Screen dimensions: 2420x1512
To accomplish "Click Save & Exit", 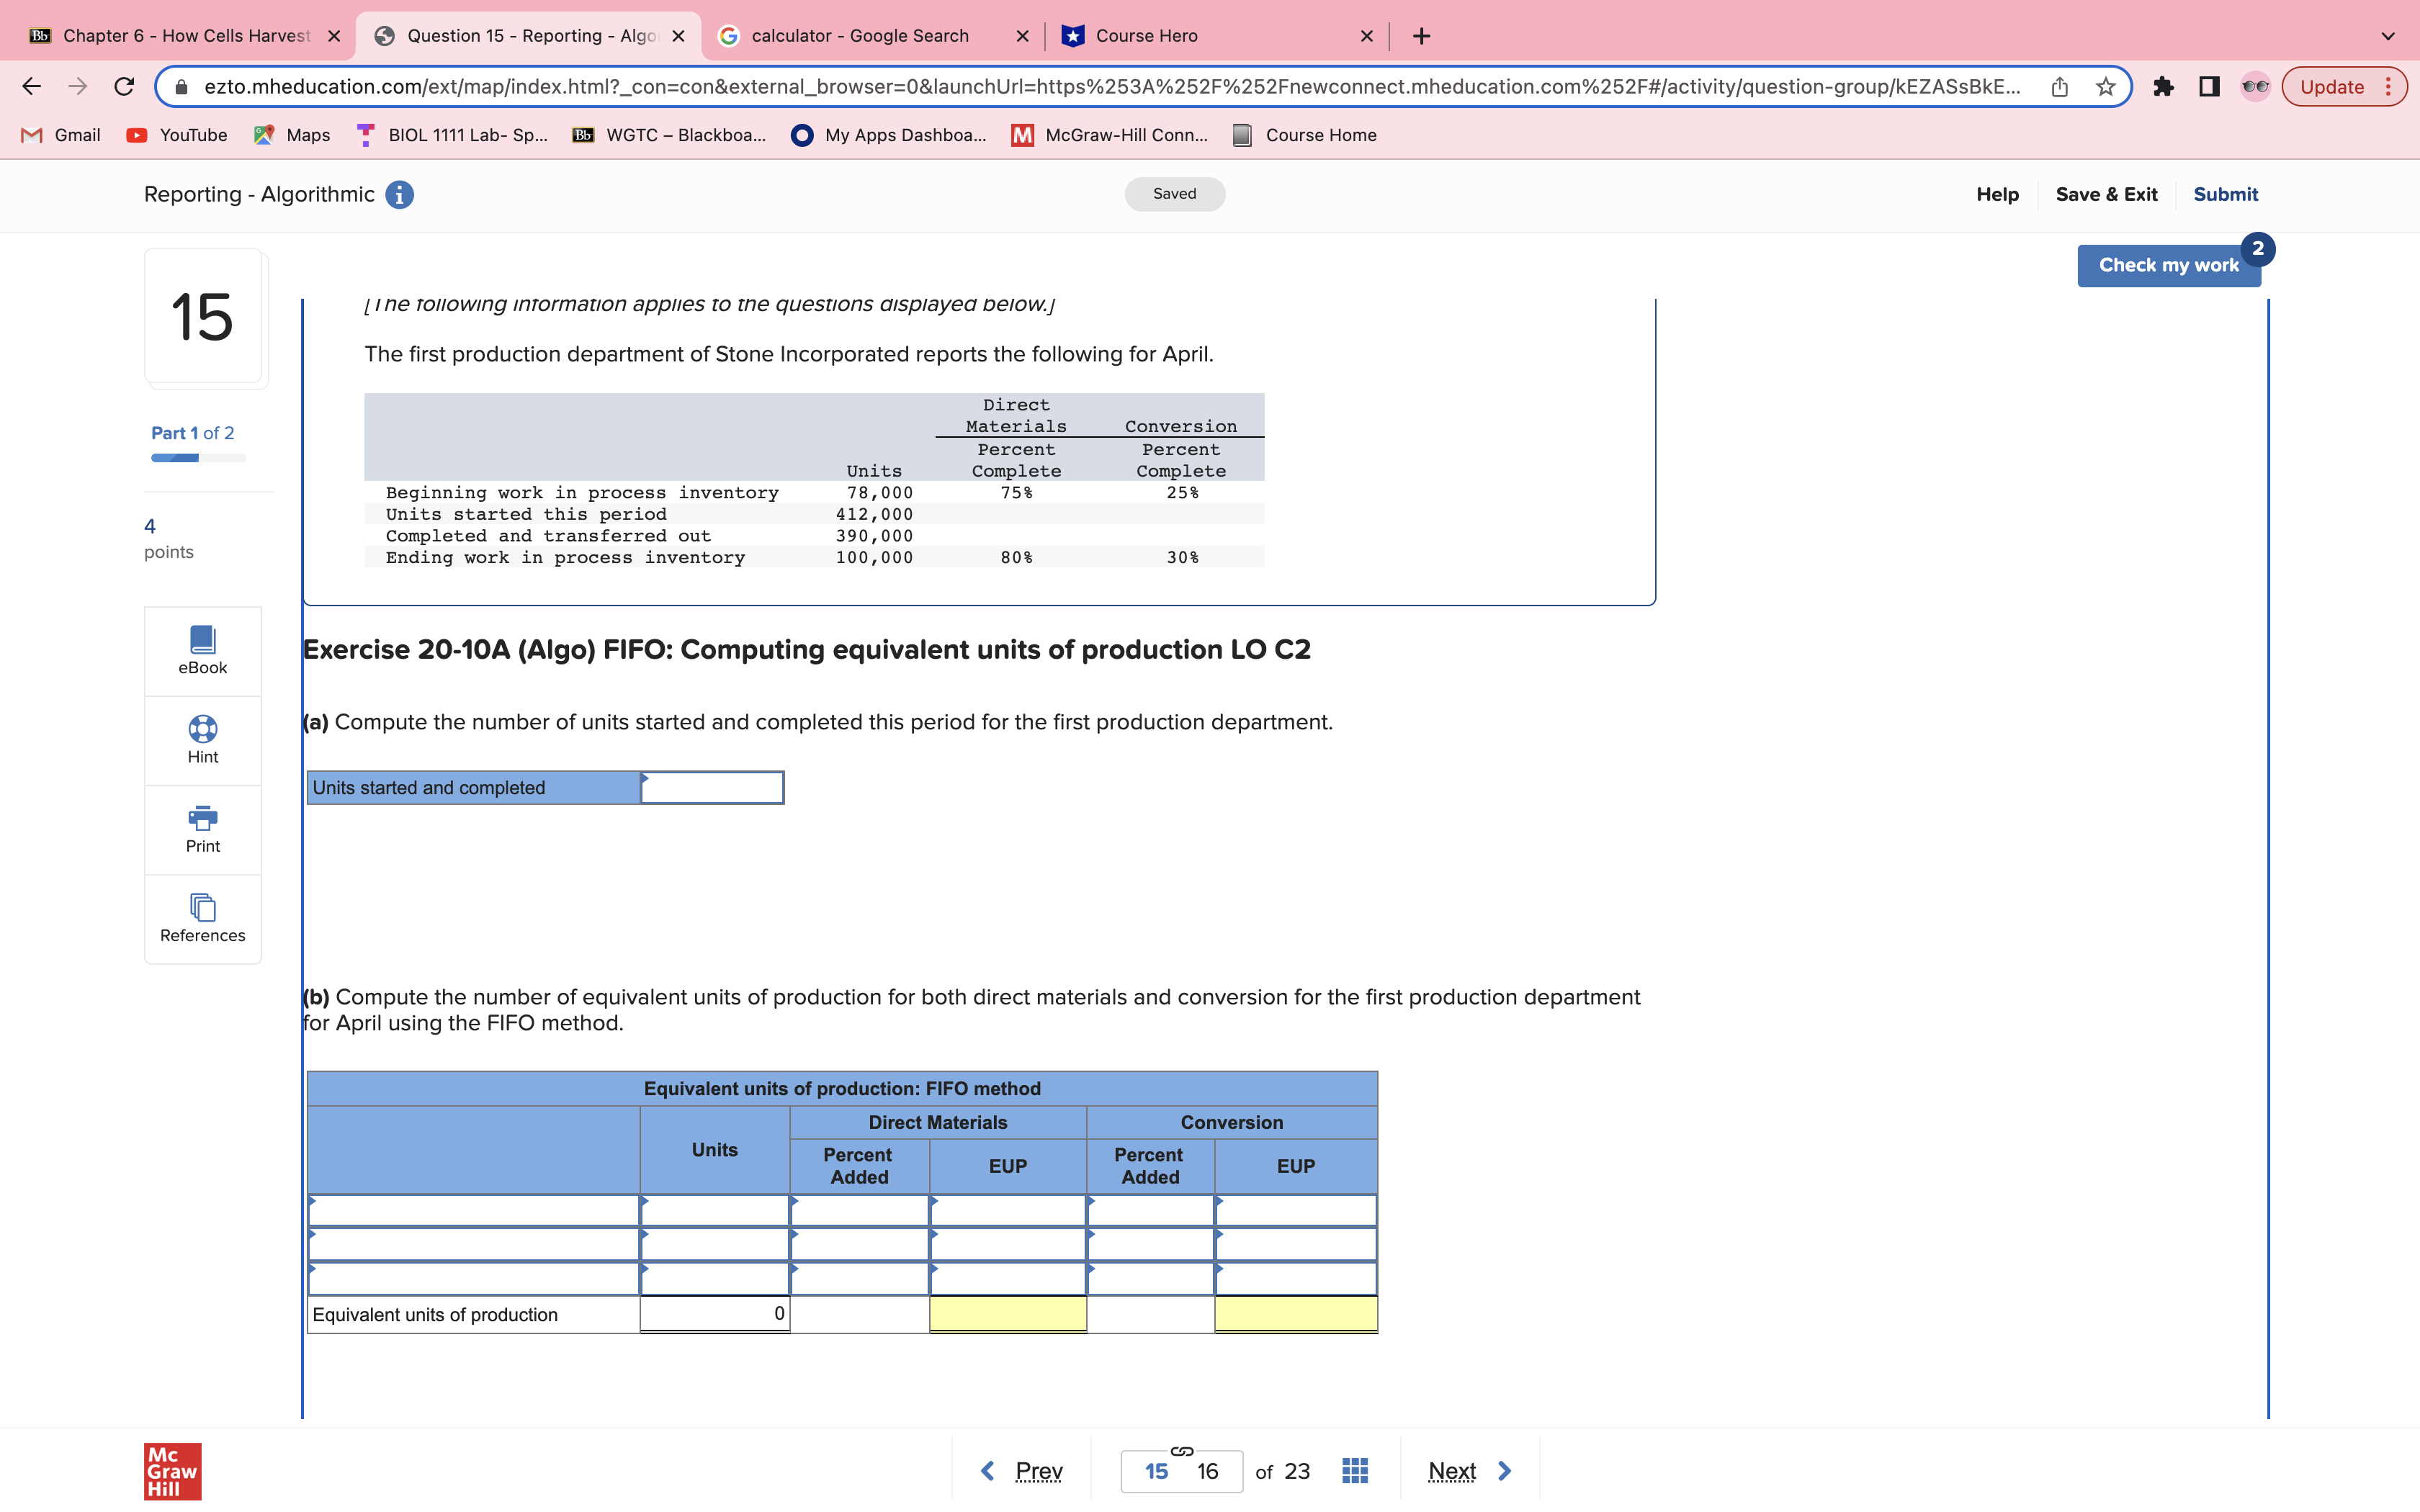I will pos(2106,195).
